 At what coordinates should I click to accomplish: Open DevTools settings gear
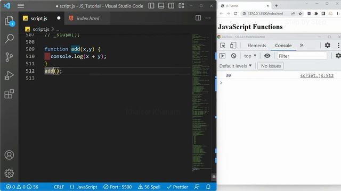click(328, 45)
